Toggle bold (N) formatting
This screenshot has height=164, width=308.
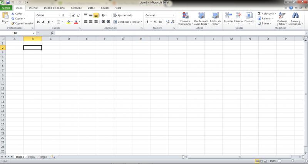(x=38, y=22)
